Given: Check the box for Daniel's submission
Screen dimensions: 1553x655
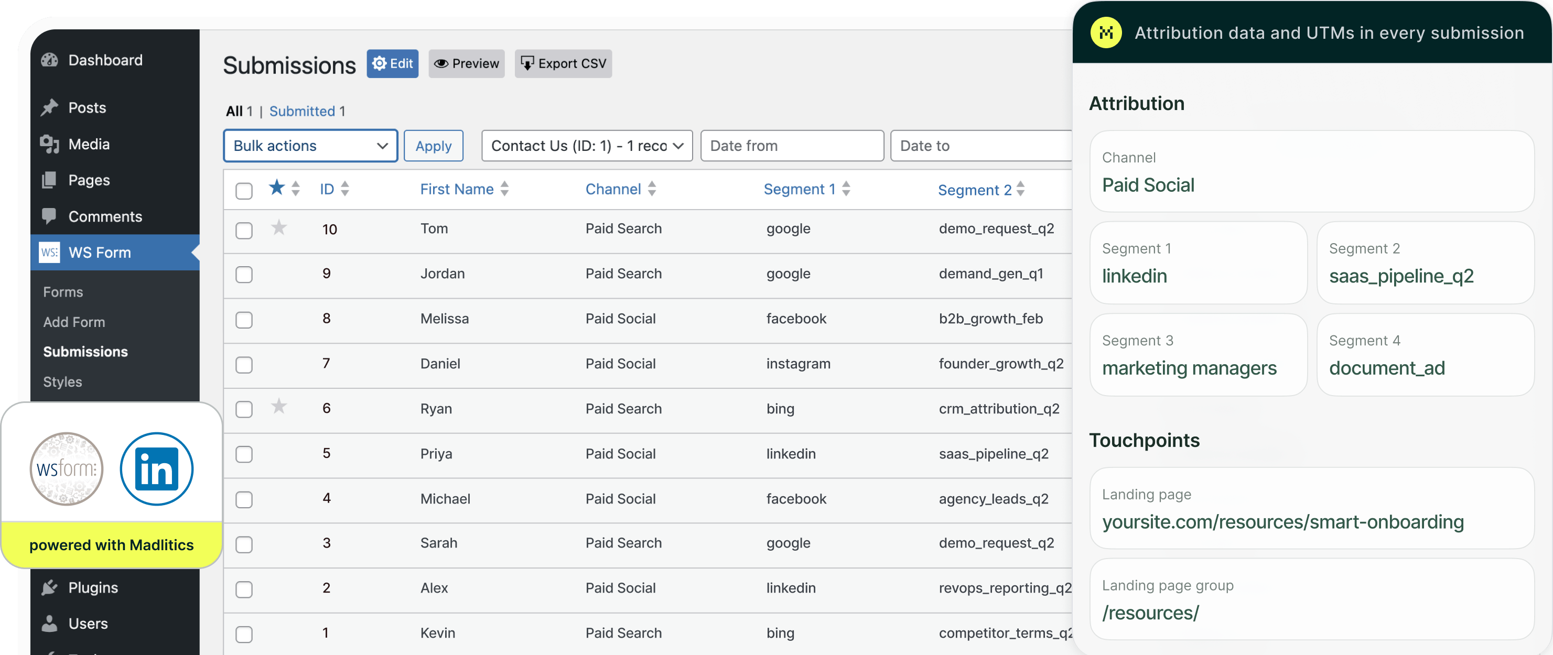Looking at the screenshot, I should tap(244, 365).
